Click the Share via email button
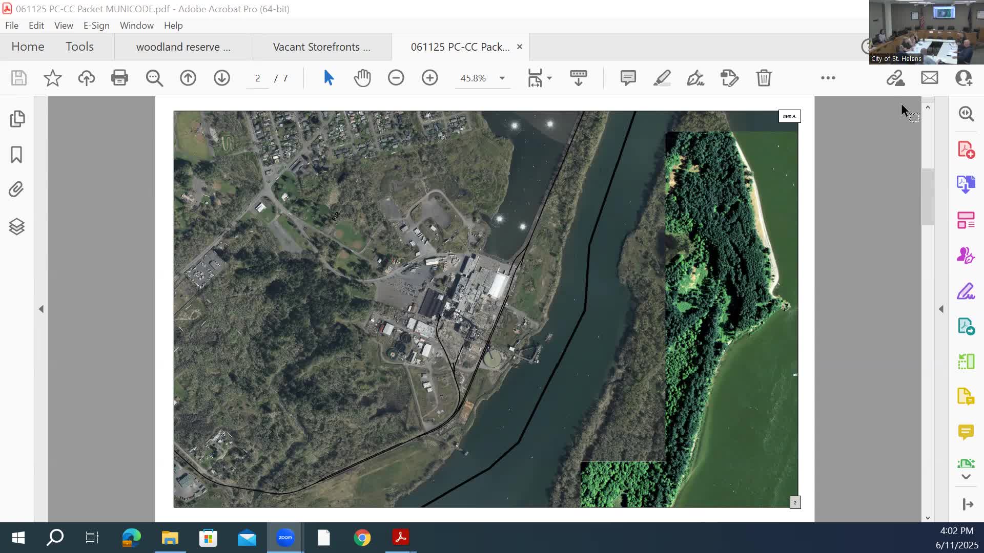 pos(930,77)
